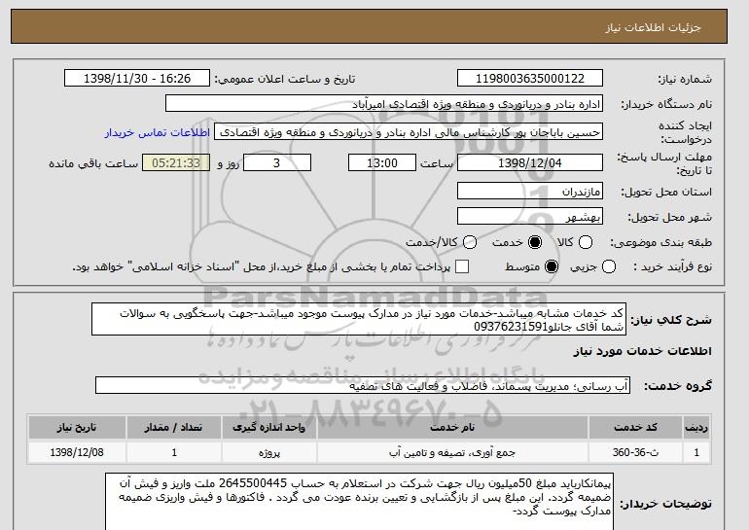
Task: Click the شرح کلی نیاز label
Action: click(671, 319)
